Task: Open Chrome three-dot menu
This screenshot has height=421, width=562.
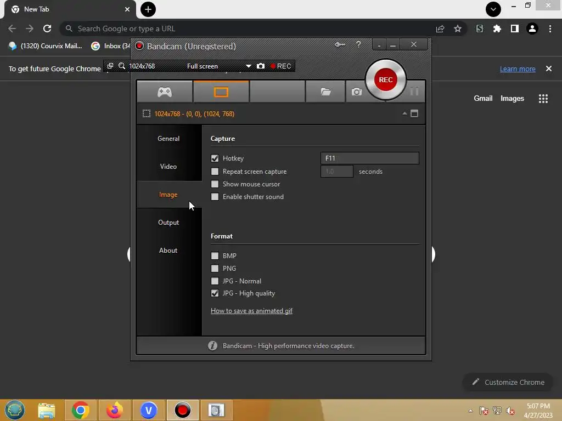Action: pyautogui.click(x=550, y=29)
